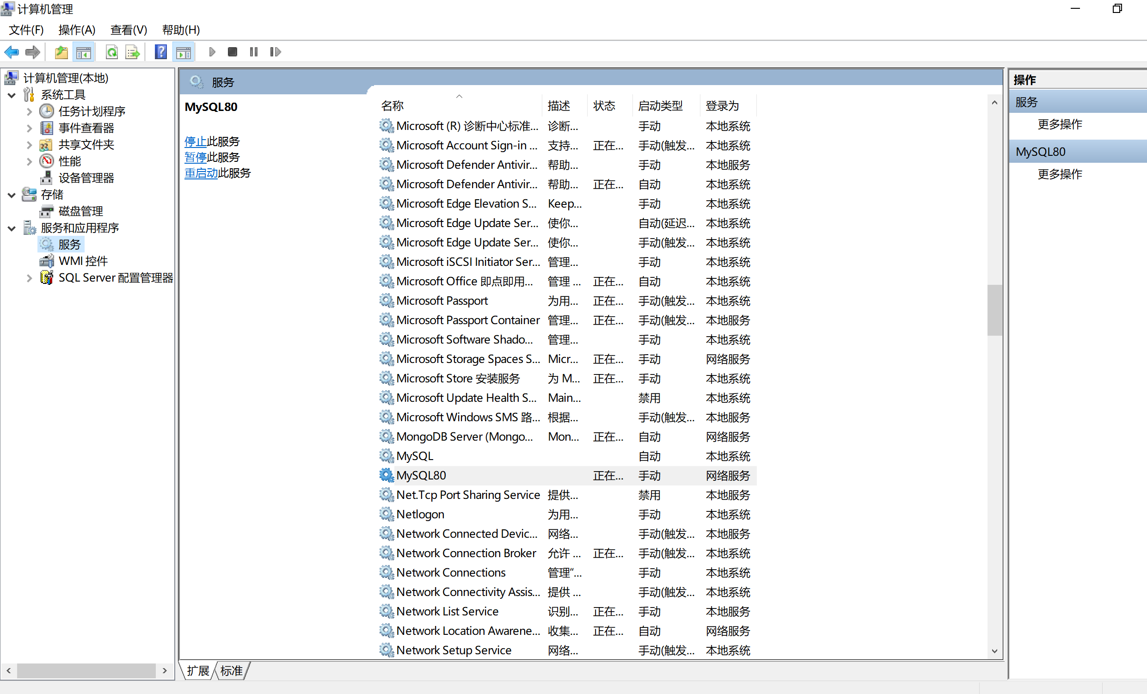Expand the 任务计划程序 tree node

(29, 112)
